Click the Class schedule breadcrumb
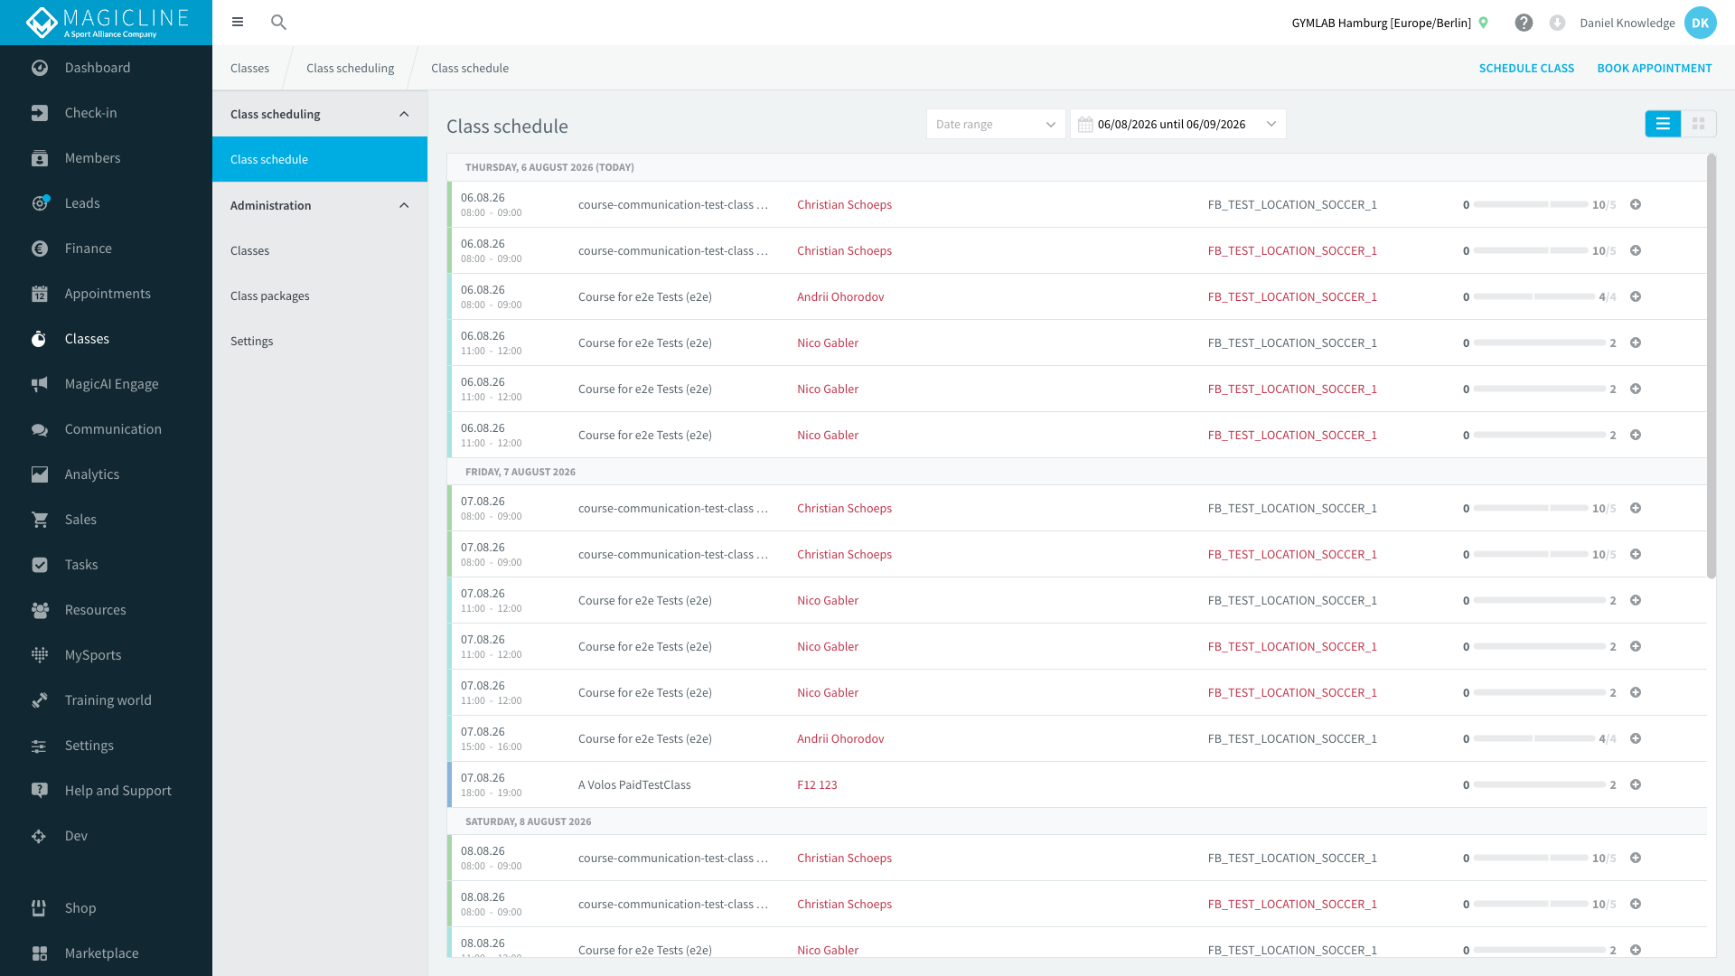The width and height of the screenshot is (1735, 976). [x=470, y=68]
